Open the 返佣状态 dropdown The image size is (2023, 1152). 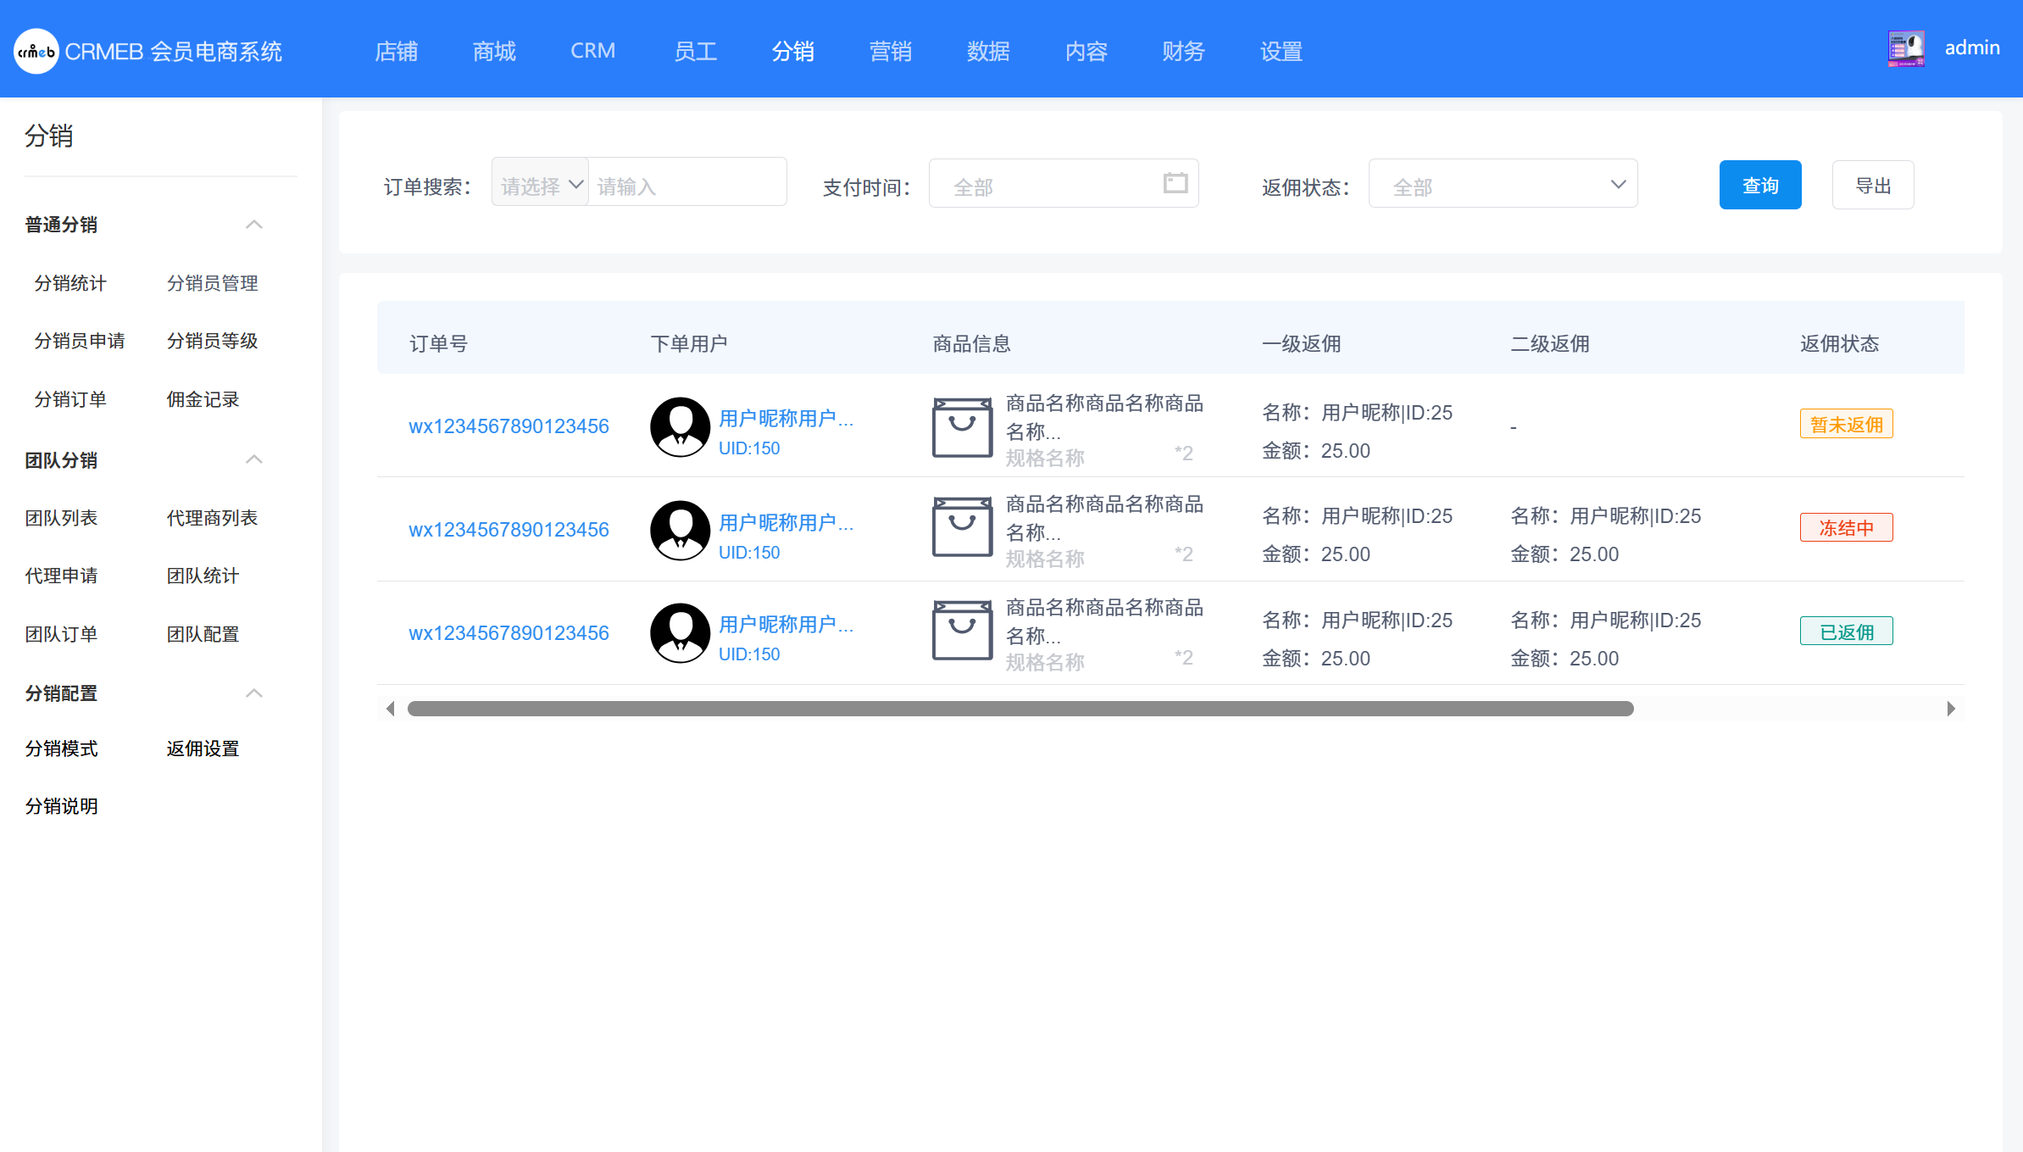(1502, 185)
